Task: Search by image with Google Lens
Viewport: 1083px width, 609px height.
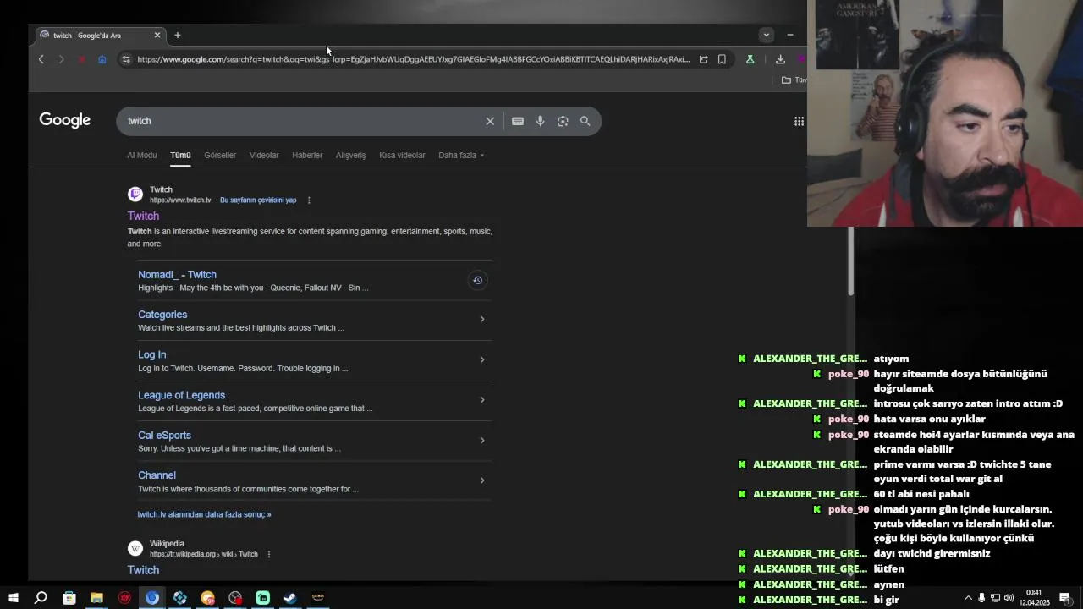Action: [x=563, y=121]
